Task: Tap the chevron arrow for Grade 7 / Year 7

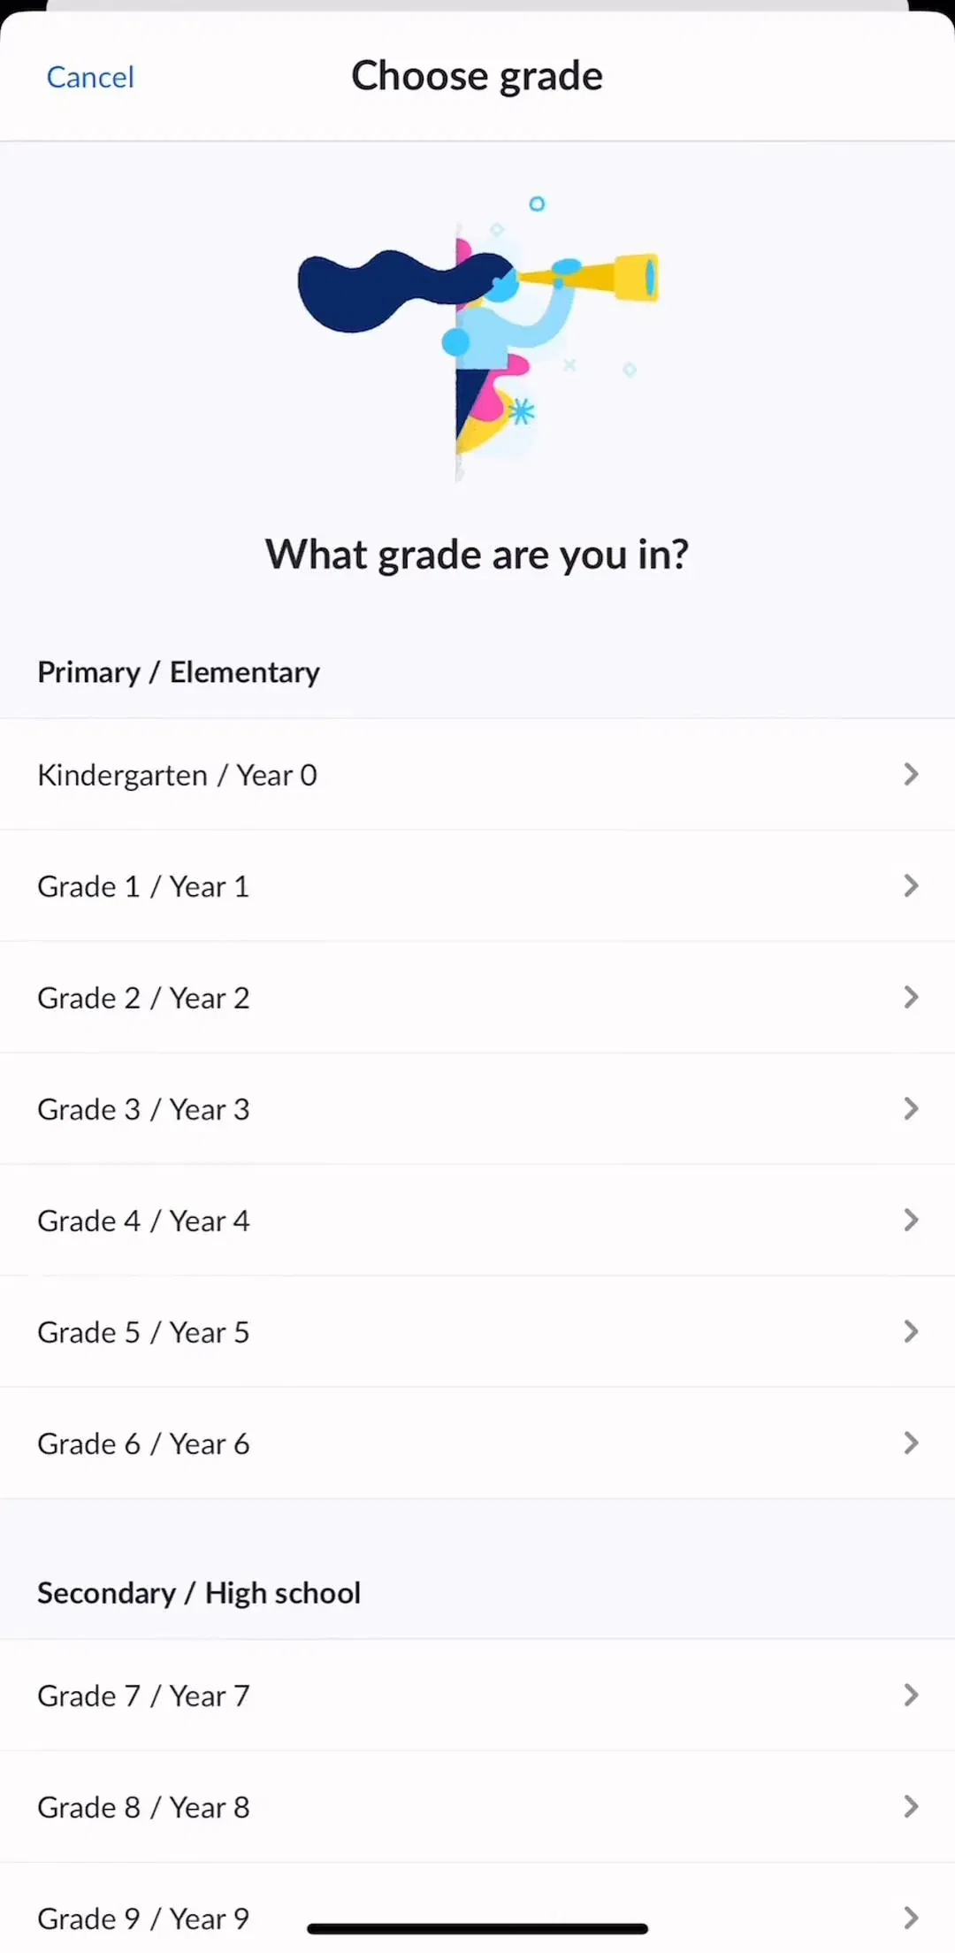Action: click(x=911, y=1696)
